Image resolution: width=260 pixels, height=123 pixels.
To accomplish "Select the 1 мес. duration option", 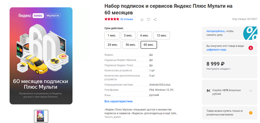I will [x=112, y=36].
